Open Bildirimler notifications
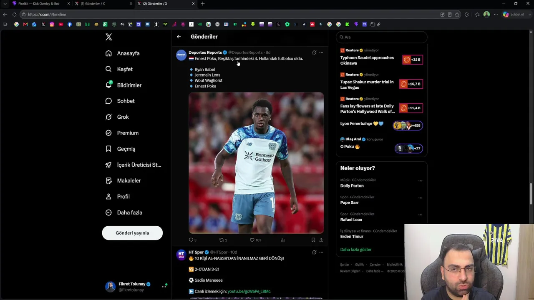 [x=123, y=85]
